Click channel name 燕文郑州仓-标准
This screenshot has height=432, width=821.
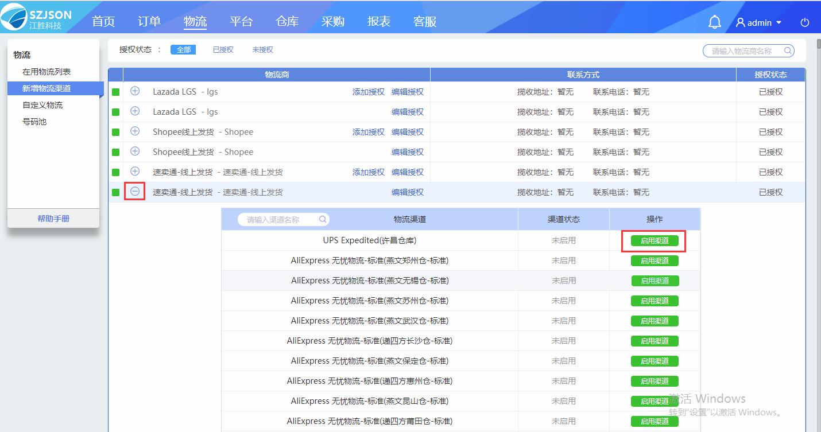[x=370, y=260]
